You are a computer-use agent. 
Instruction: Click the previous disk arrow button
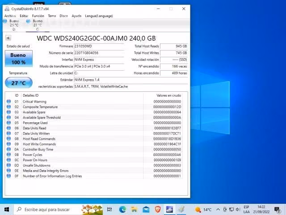pos(8,38)
